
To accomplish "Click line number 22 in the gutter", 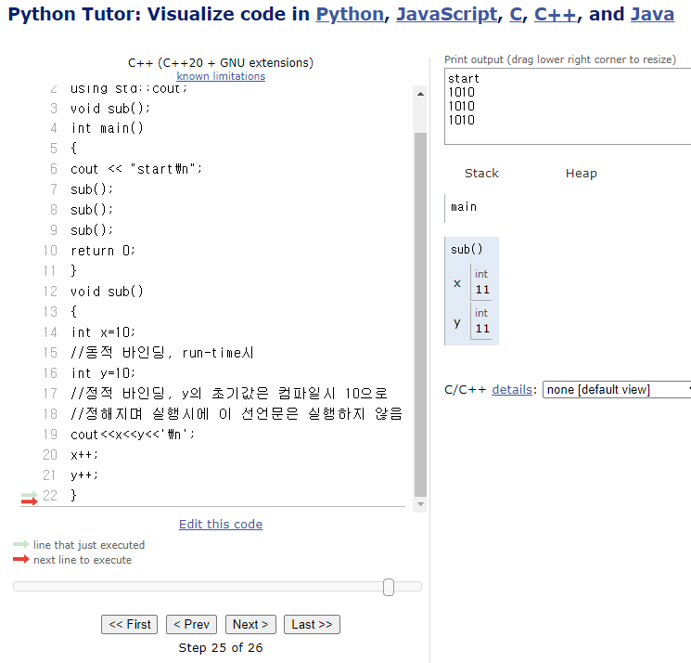I will 50,496.
